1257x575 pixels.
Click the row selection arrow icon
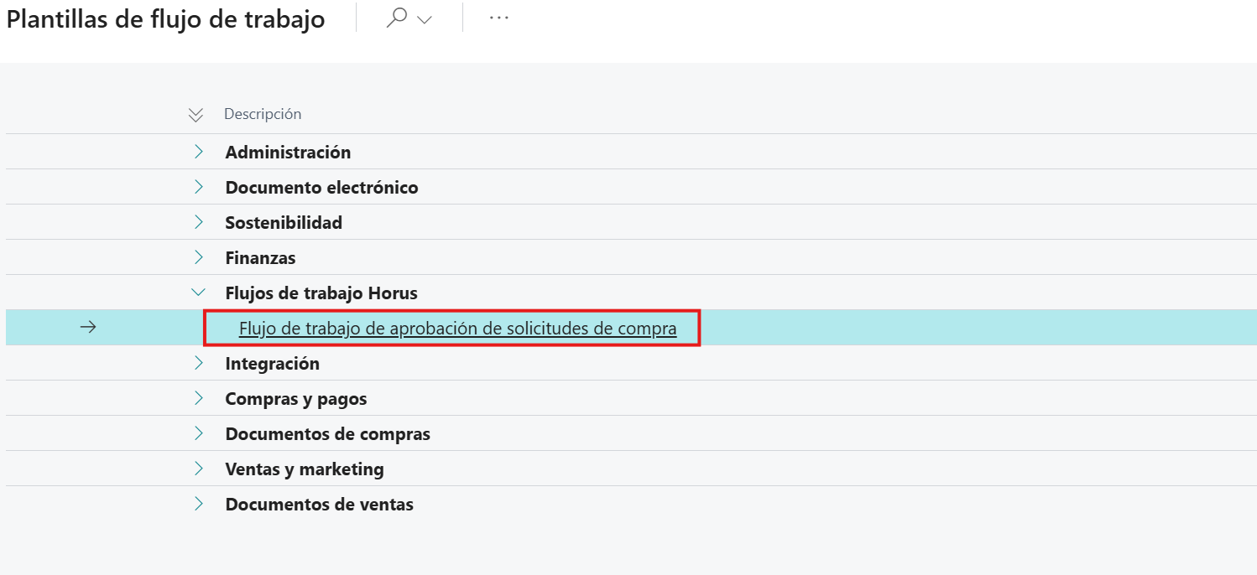click(x=87, y=328)
